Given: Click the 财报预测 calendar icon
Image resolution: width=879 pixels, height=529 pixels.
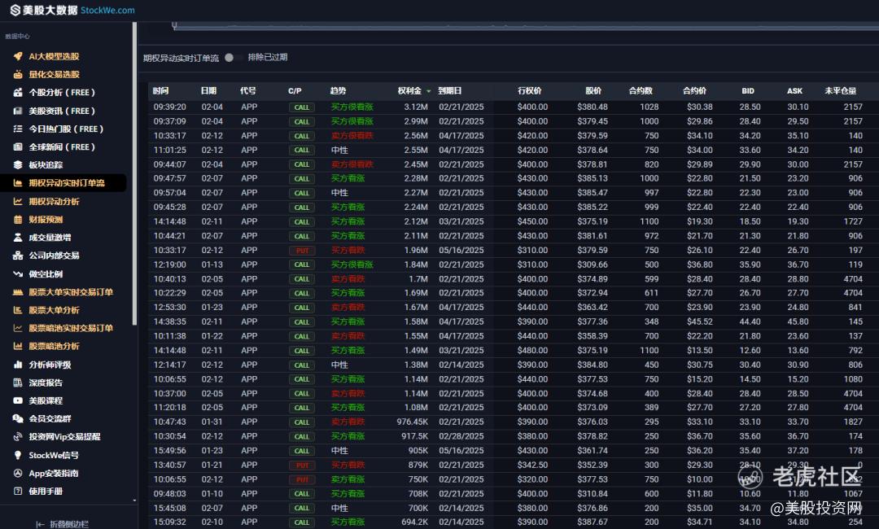Looking at the screenshot, I should [x=18, y=220].
